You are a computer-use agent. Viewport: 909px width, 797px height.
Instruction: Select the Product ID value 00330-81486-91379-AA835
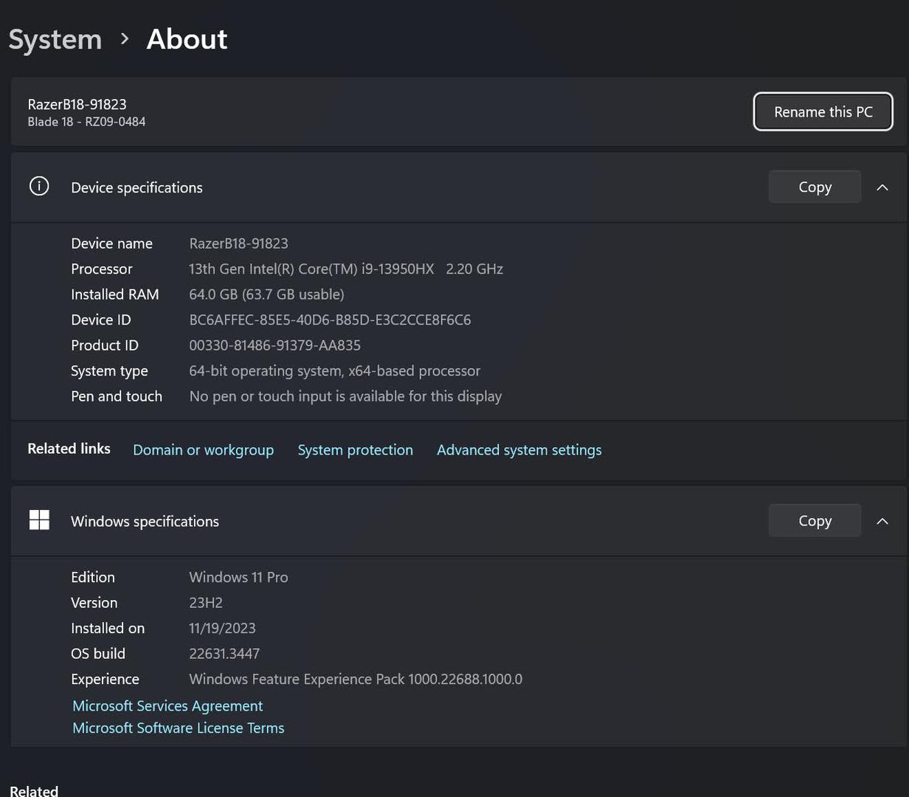pyautogui.click(x=274, y=345)
